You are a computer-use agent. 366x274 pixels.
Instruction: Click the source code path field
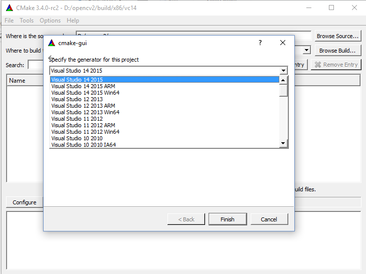(x=194, y=35)
